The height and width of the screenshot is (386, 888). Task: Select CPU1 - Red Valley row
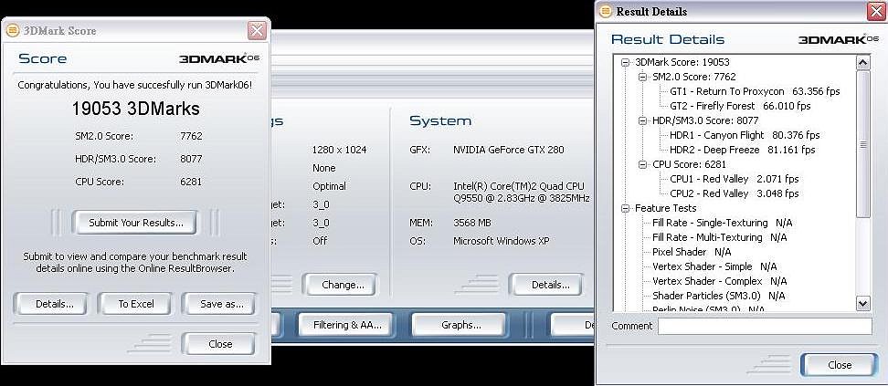click(x=734, y=179)
